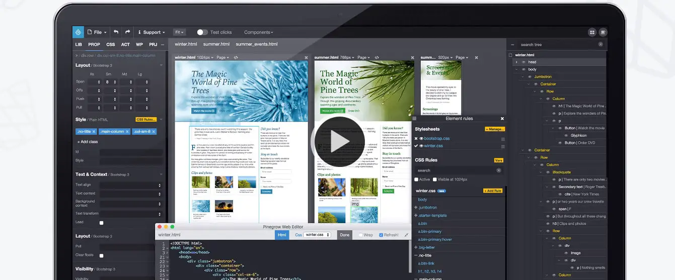Click the hamburger icon on the Element rules panel
Viewport: 675px width, 280px height.
point(415,119)
